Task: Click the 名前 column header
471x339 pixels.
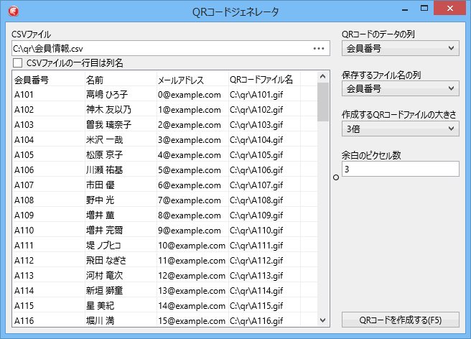Action: tap(118, 80)
